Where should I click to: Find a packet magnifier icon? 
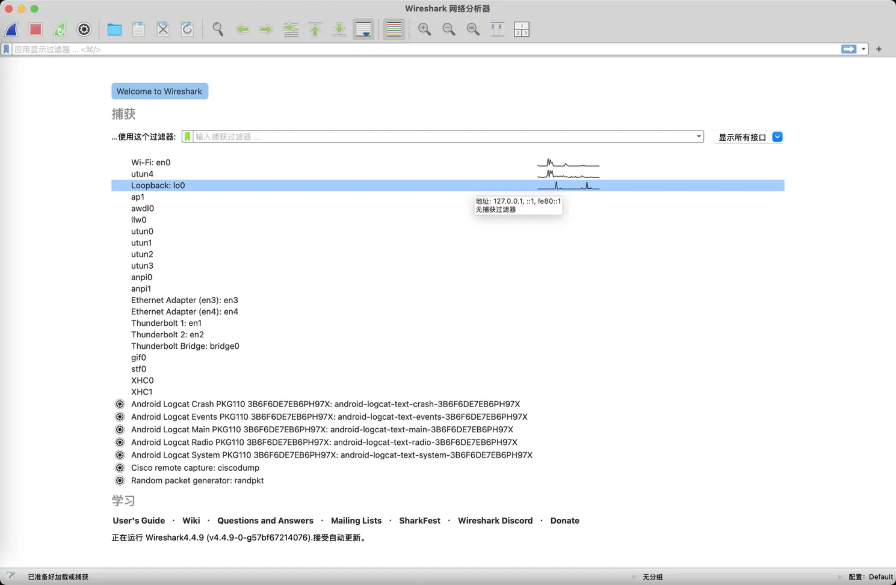(x=217, y=29)
